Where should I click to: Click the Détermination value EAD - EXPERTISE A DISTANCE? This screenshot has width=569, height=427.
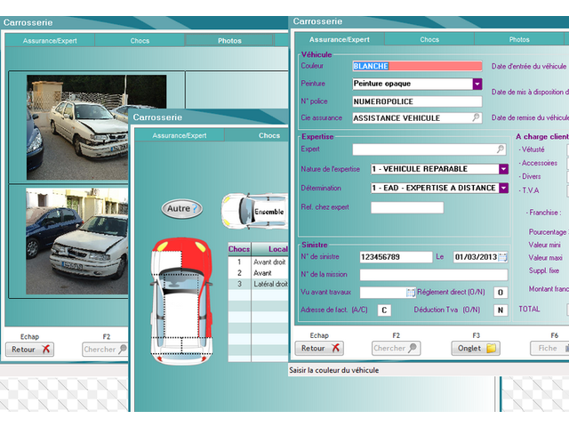[435, 188]
